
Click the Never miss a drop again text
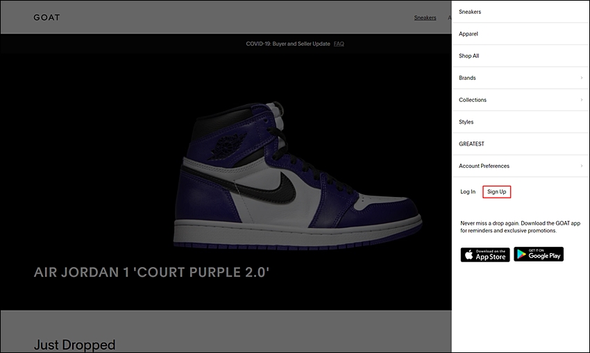pyautogui.click(x=521, y=227)
